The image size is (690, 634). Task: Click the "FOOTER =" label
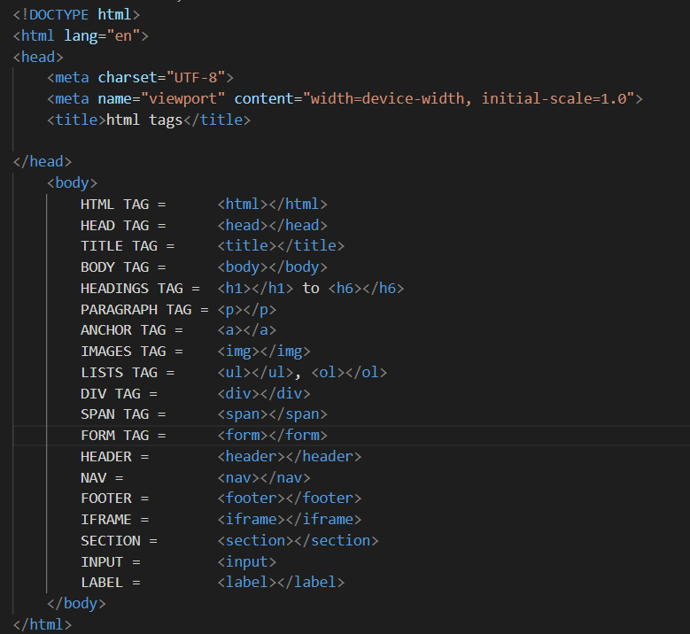point(115,498)
